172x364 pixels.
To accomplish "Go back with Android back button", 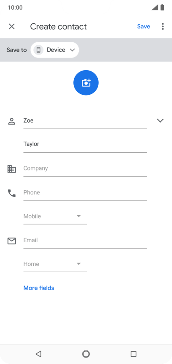I will click(x=38, y=354).
